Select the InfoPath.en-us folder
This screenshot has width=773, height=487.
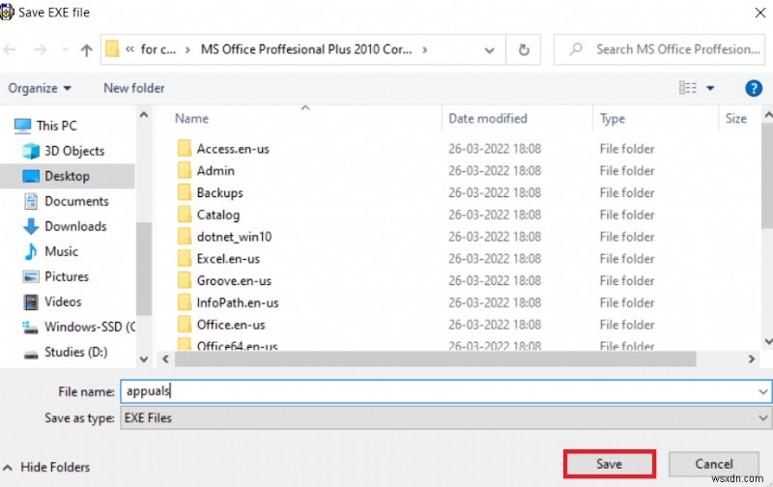point(238,302)
